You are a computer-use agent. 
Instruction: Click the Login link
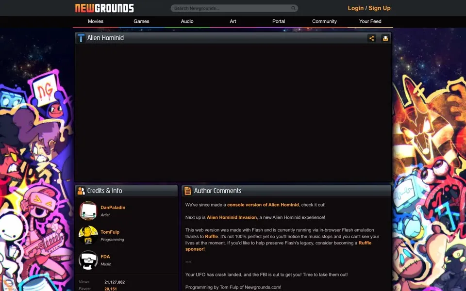coord(356,8)
